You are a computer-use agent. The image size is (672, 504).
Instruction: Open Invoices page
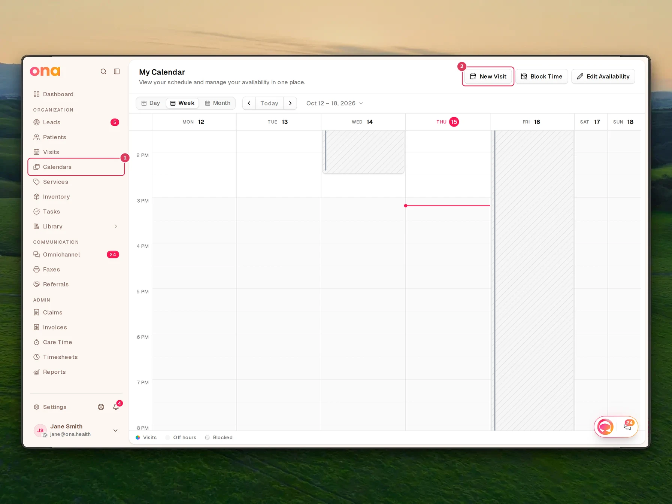tap(76, 327)
